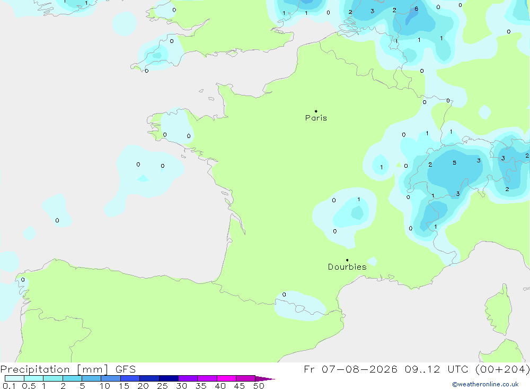Image resolution: width=530 pixels, height=389 pixels.
Task: Click the '5' precipitation value over Switzerland
Action: coord(455,163)
